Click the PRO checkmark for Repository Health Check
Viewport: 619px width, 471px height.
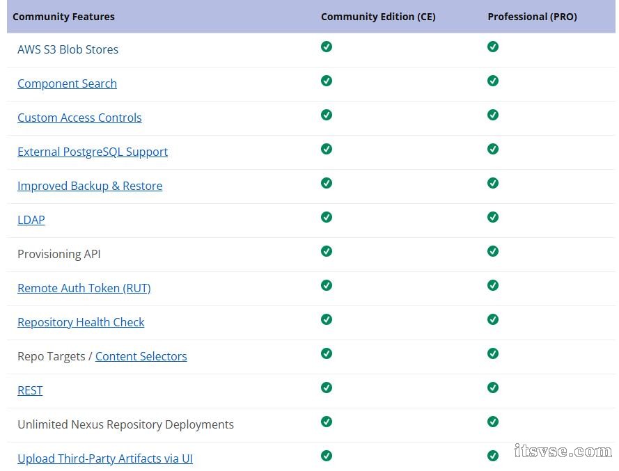[x=493, y=319]
